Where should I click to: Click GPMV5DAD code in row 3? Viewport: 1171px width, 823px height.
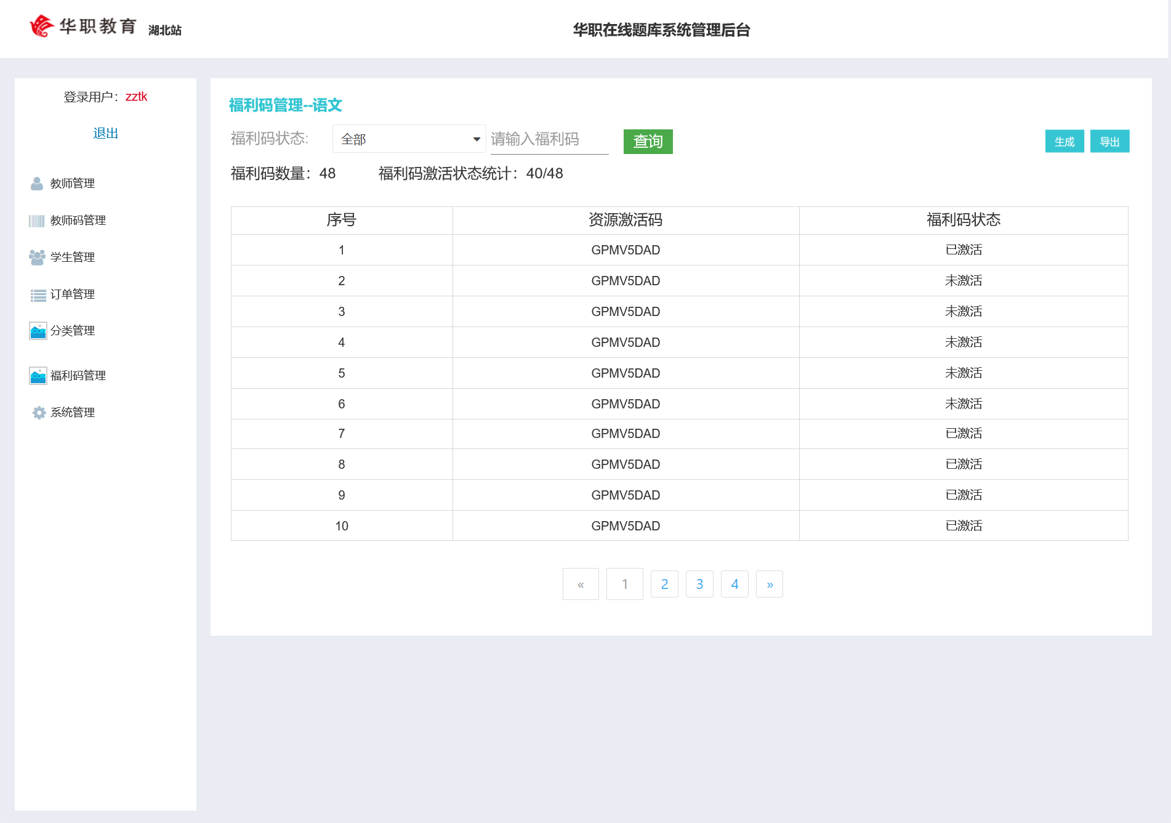click(626, 312)
